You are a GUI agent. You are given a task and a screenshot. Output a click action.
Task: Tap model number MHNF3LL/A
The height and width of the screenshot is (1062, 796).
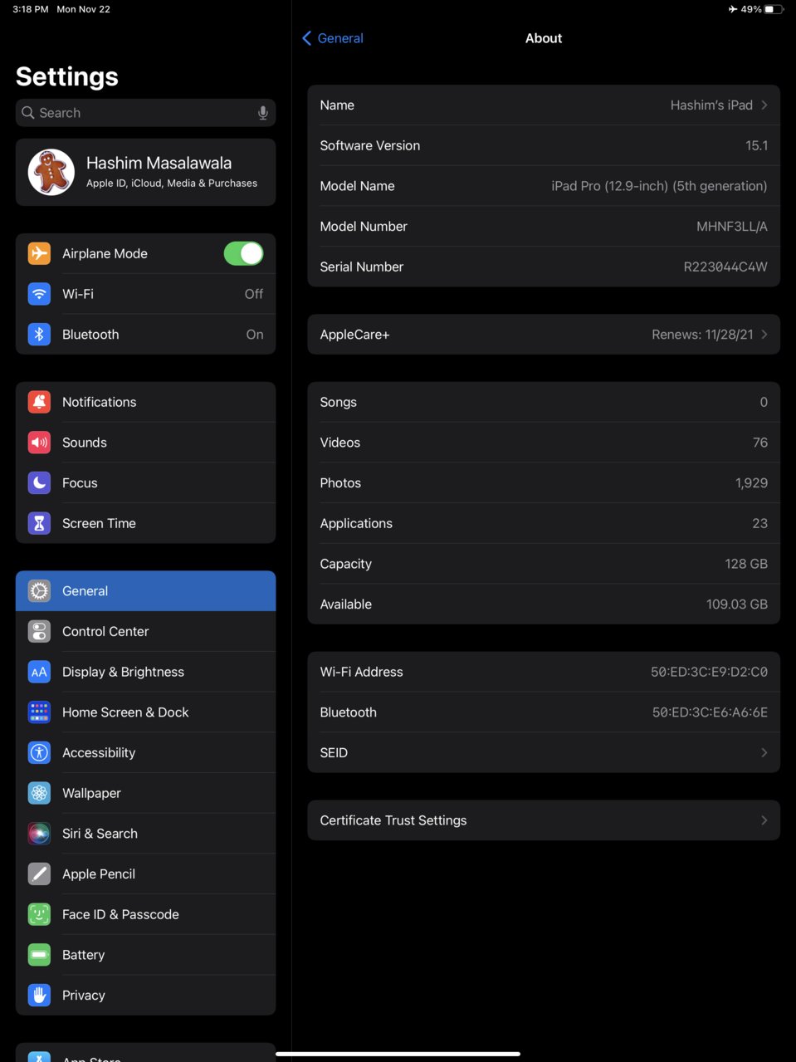(x=732, y=227)
